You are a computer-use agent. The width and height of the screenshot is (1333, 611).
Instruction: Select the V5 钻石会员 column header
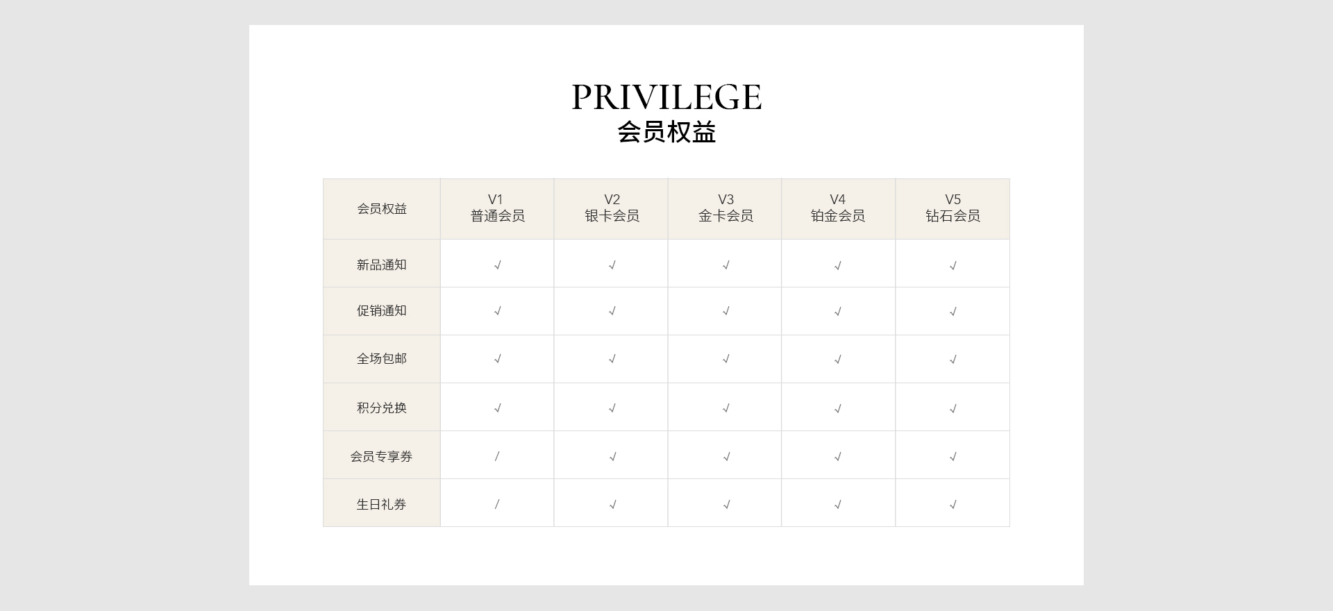pyautogui.click(x=953, y=208)
